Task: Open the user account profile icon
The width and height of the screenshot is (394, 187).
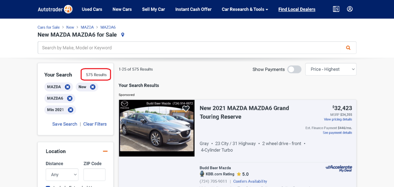Action: point(350,9)
